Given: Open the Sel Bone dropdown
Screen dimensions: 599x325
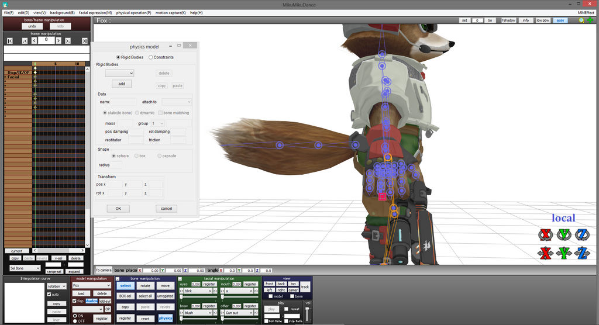Looking at the screenshot, I should pyautogui.click(x=25, y=268).
